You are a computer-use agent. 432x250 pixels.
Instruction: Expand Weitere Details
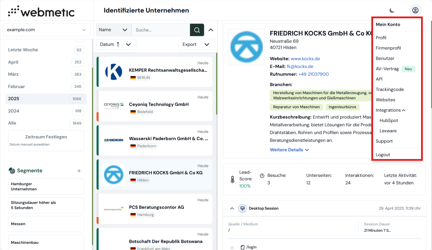tap(289, 150)
